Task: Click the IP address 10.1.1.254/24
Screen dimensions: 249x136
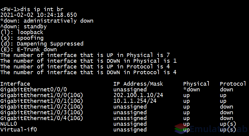Action: click(x=135, y=101)
